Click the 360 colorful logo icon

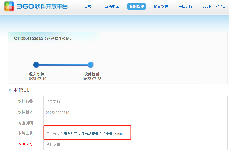(9, 6)
